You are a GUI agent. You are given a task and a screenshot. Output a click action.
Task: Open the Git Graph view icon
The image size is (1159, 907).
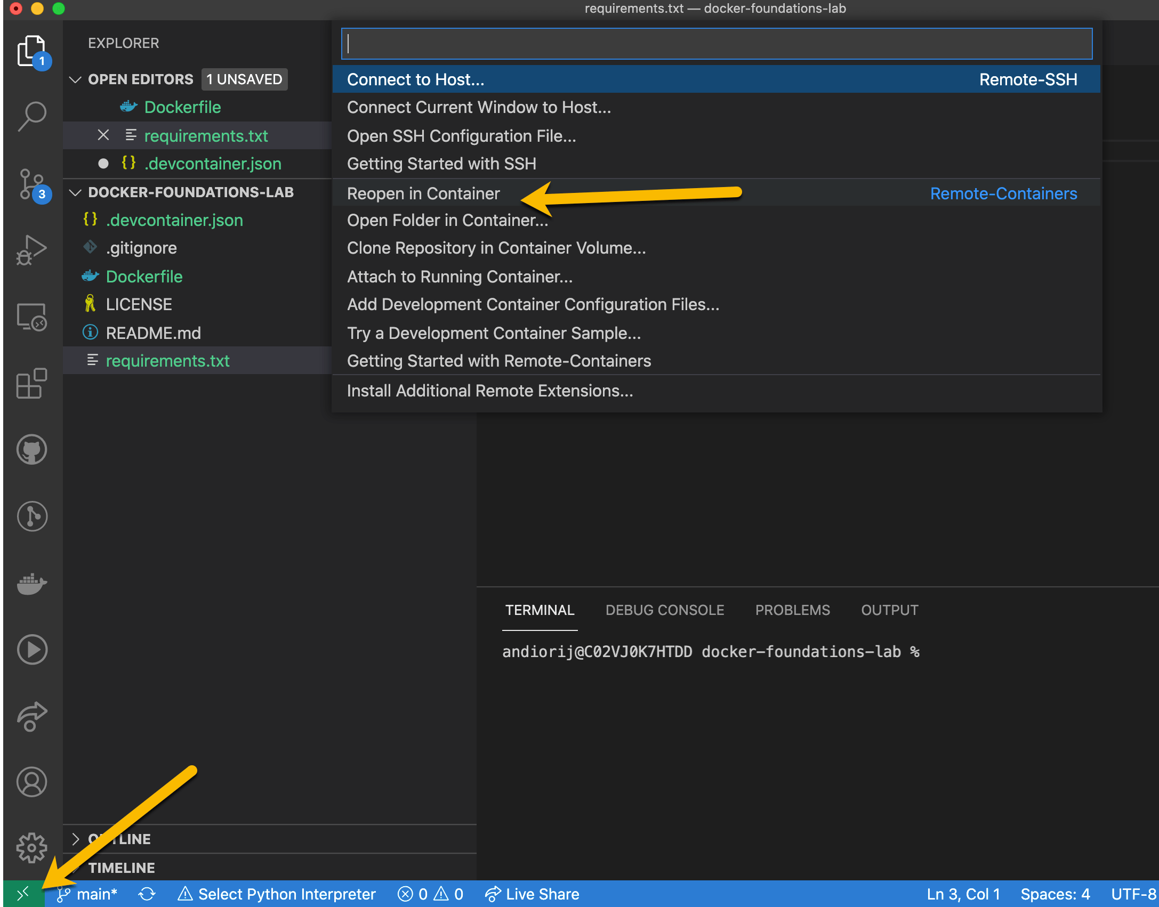click(x=32, y=516)
